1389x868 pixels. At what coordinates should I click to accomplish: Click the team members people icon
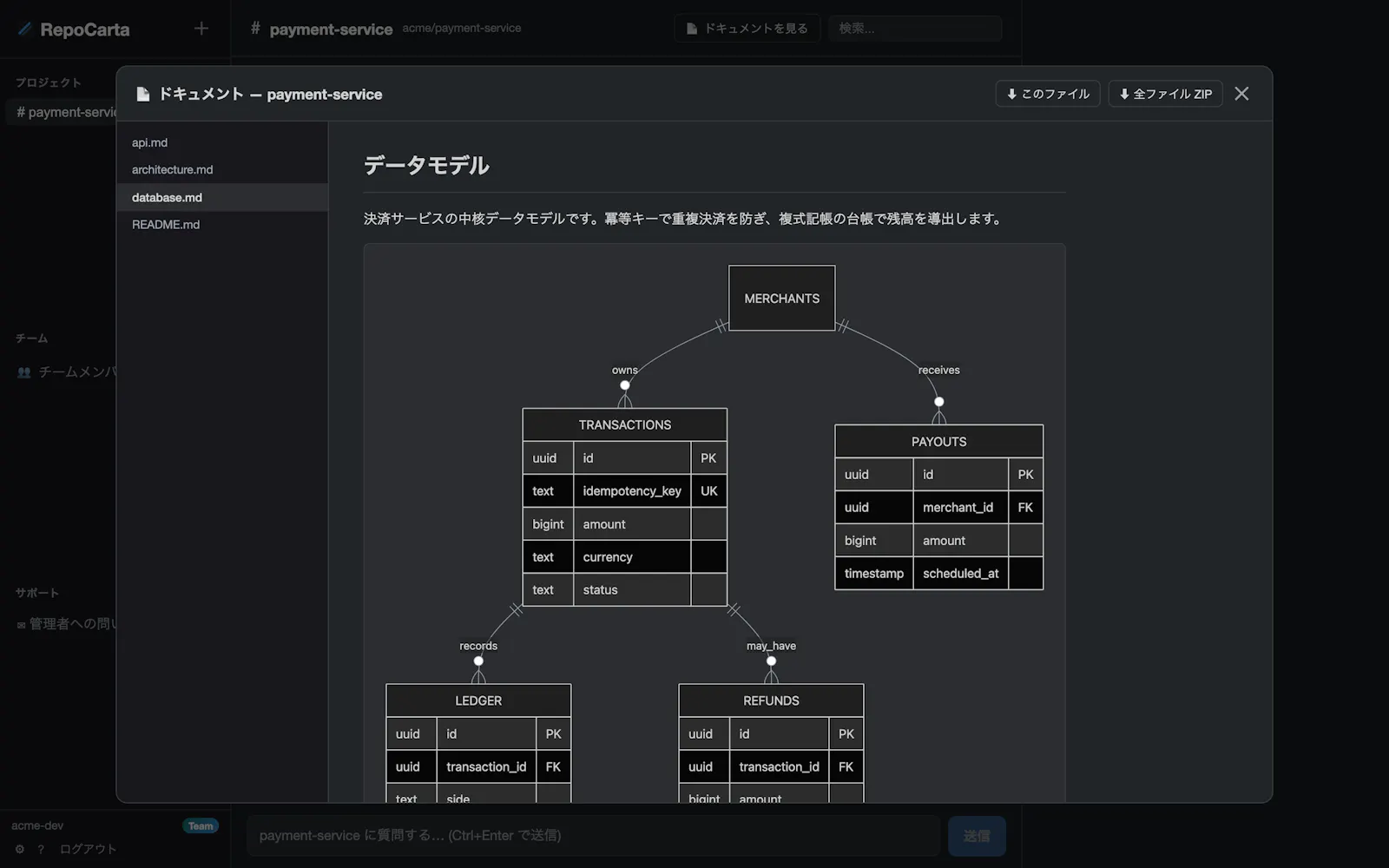tap(23, 372)
